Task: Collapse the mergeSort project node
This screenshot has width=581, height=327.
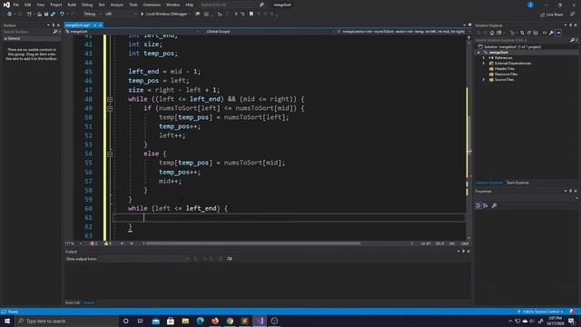Action: 478,53
